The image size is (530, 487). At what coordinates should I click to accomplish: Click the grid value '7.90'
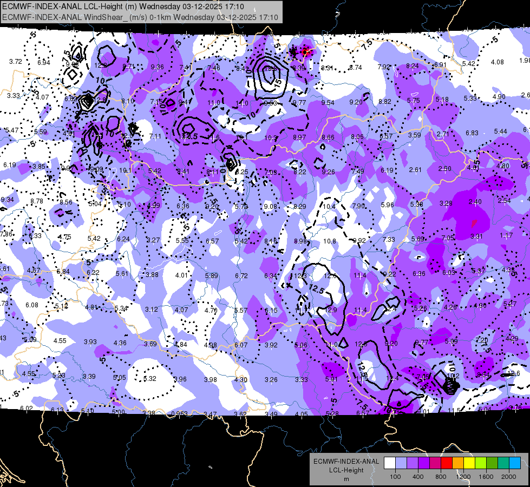pyautogui.click(x=358, y=206)
